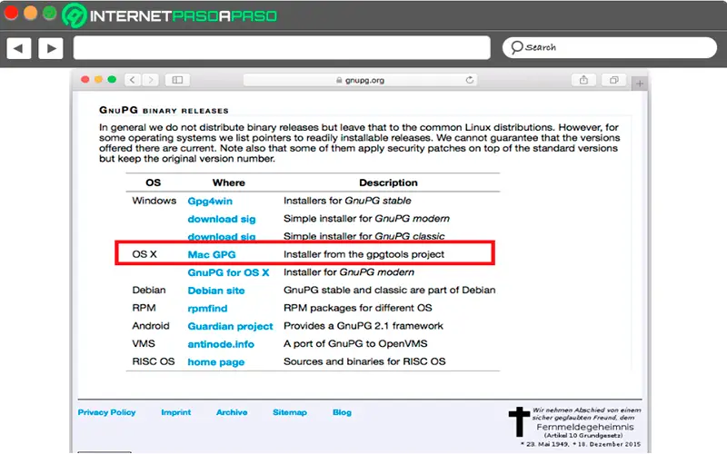727x454 pixels.
Task: Focus the outer browser empty address bar
Action: 282,48
